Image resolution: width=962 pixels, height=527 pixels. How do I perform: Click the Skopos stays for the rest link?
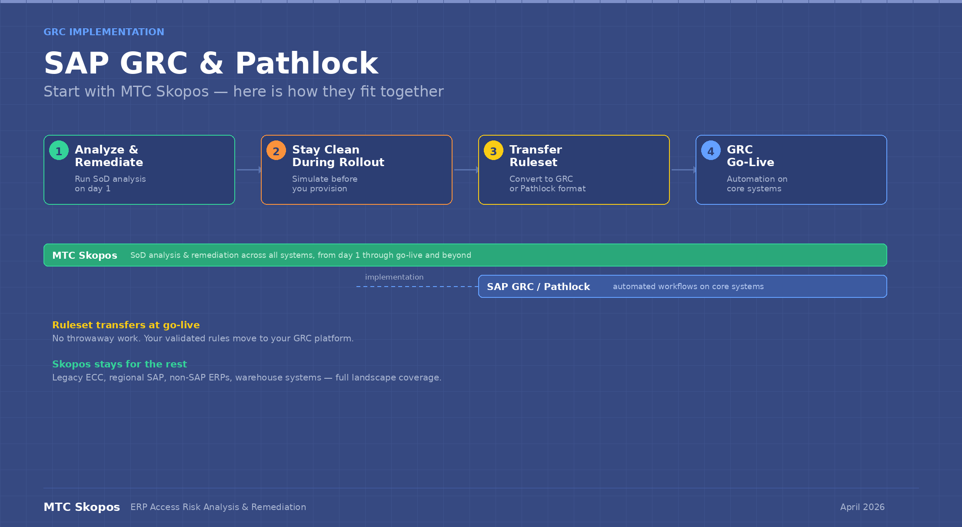[120, 364]
